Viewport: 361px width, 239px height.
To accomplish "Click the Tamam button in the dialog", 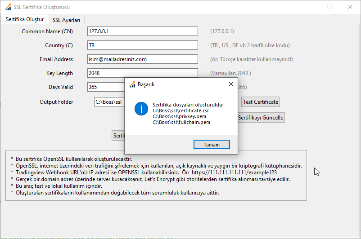I will point(212,145).
